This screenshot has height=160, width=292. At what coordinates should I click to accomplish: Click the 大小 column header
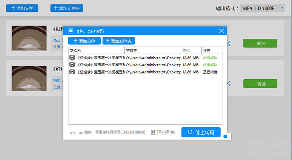191,50
